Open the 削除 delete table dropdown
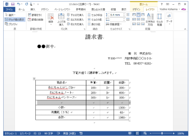The width and height of the screenshot is (189, 139). click(x=51, y=19)
